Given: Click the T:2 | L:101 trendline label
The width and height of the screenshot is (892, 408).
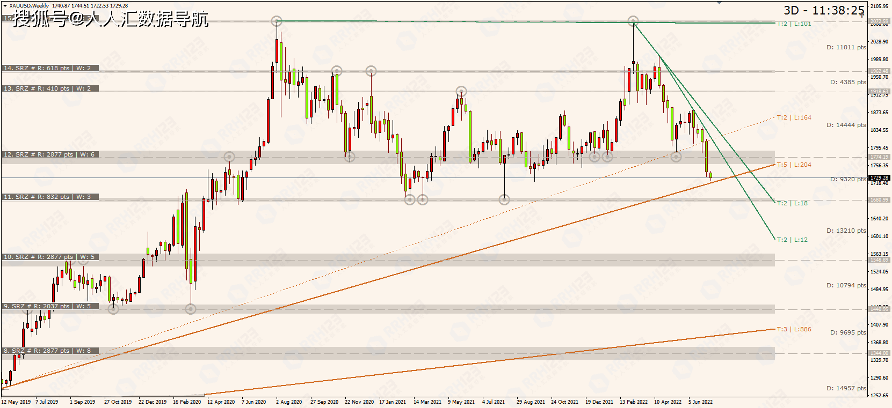Looking at the screenshot, I should pyautogui.click(x=794, y=24).
